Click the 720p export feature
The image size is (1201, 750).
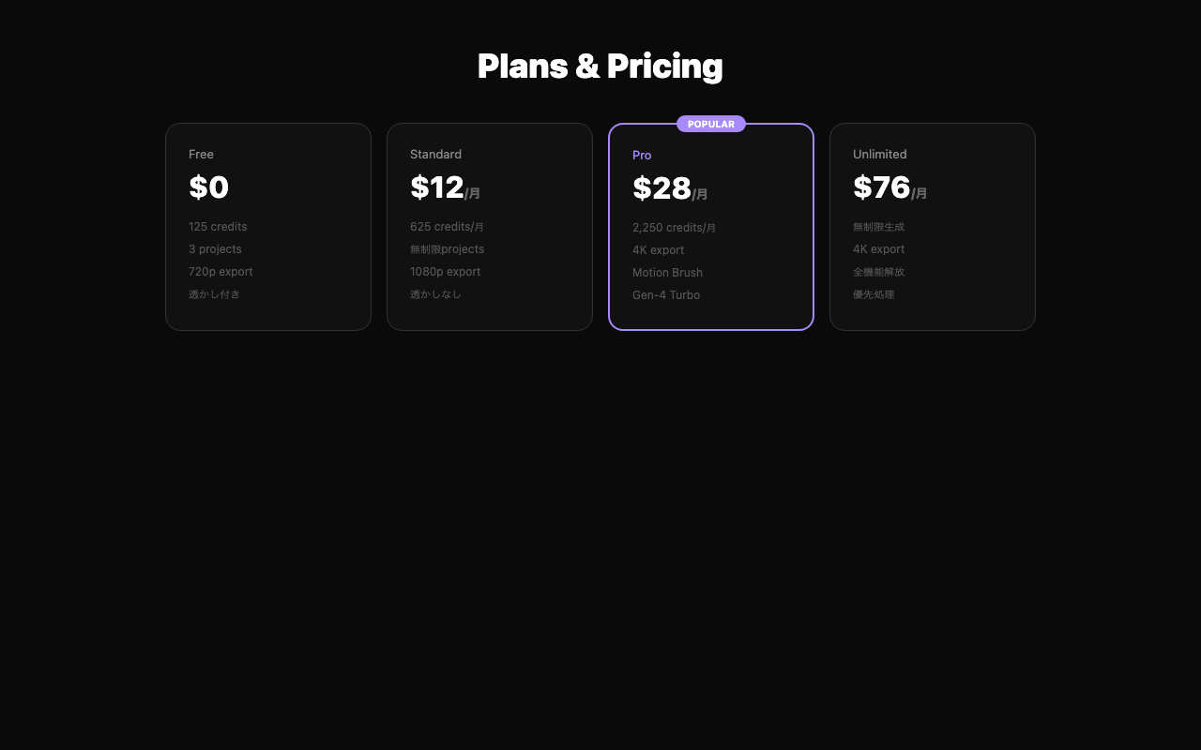coord(220,272)
